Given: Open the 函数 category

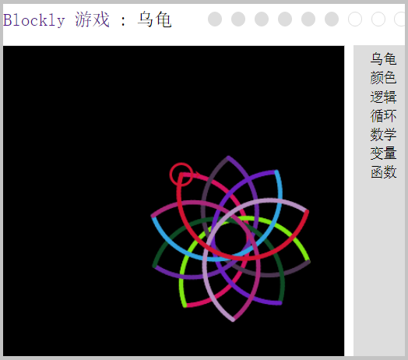Looking at the screenshot, I should (383, 172).
